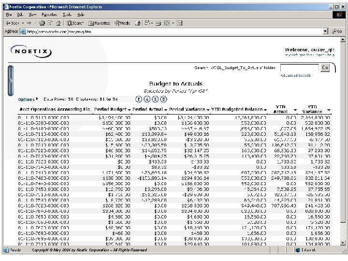Open the Media pane in the toolbar
348x261 pixels.
122,23
